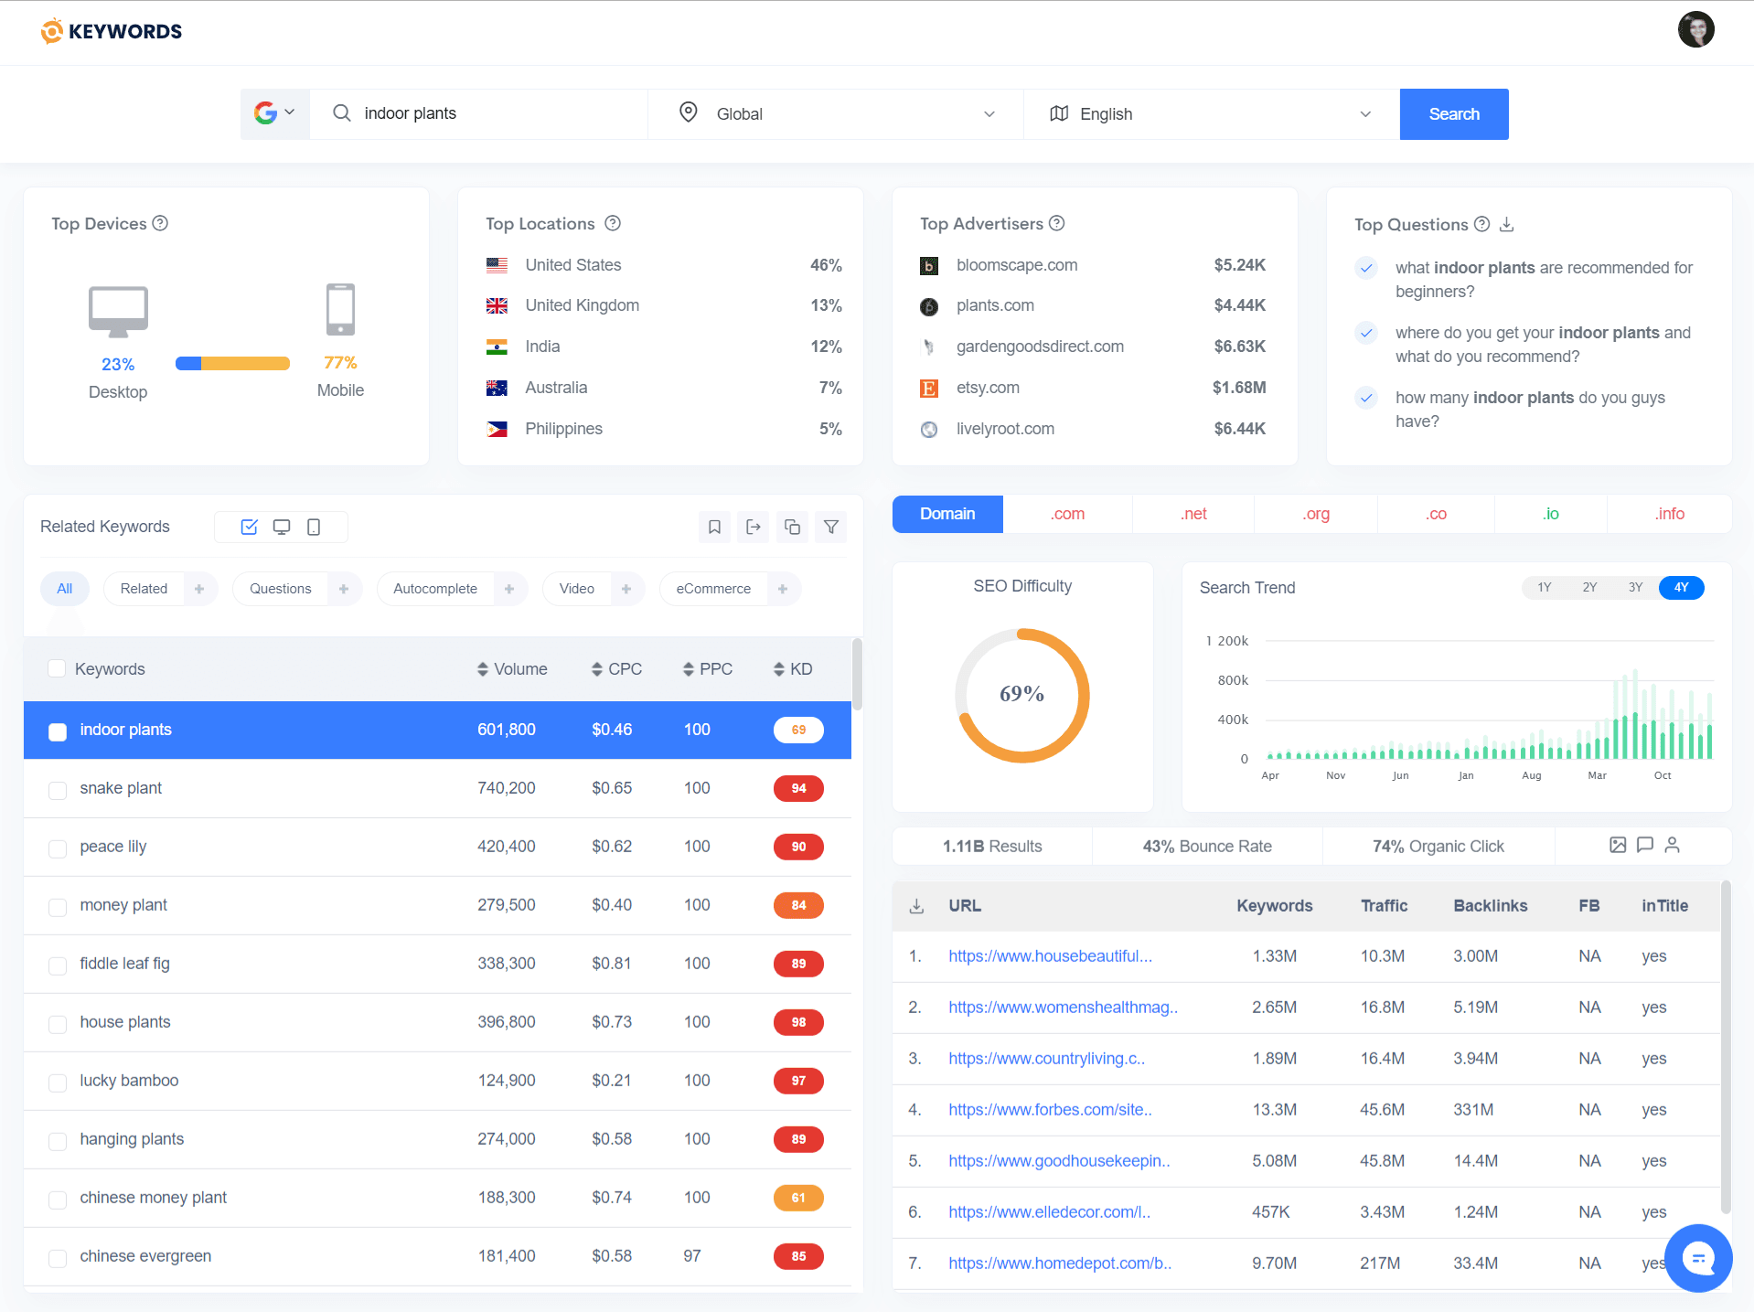Select the 1Y search trend range
1754x1312 pixels.
pyautogui.click(x=1544, y=588)
